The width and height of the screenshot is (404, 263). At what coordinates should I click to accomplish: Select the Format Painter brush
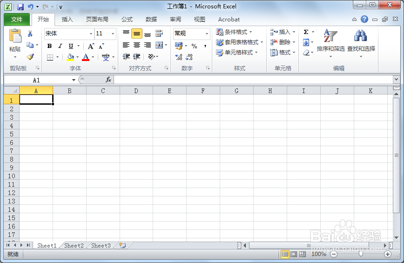coord(30,57)
